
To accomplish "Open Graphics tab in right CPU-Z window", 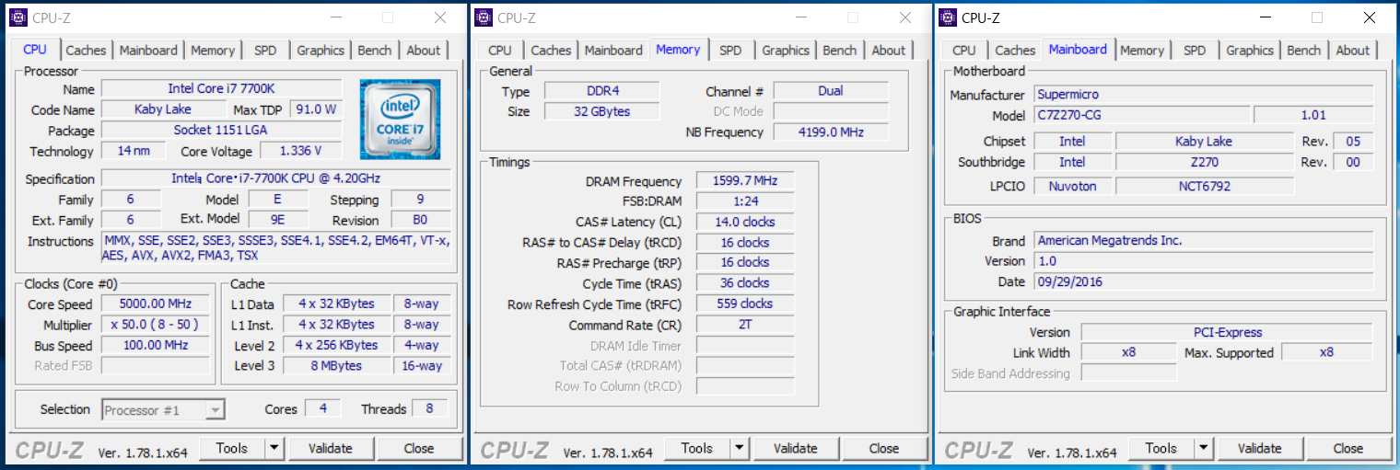I will (1250, 51).
